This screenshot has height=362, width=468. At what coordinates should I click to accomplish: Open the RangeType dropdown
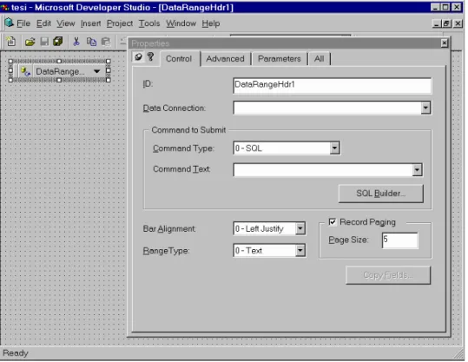click(x=300, y=251)
